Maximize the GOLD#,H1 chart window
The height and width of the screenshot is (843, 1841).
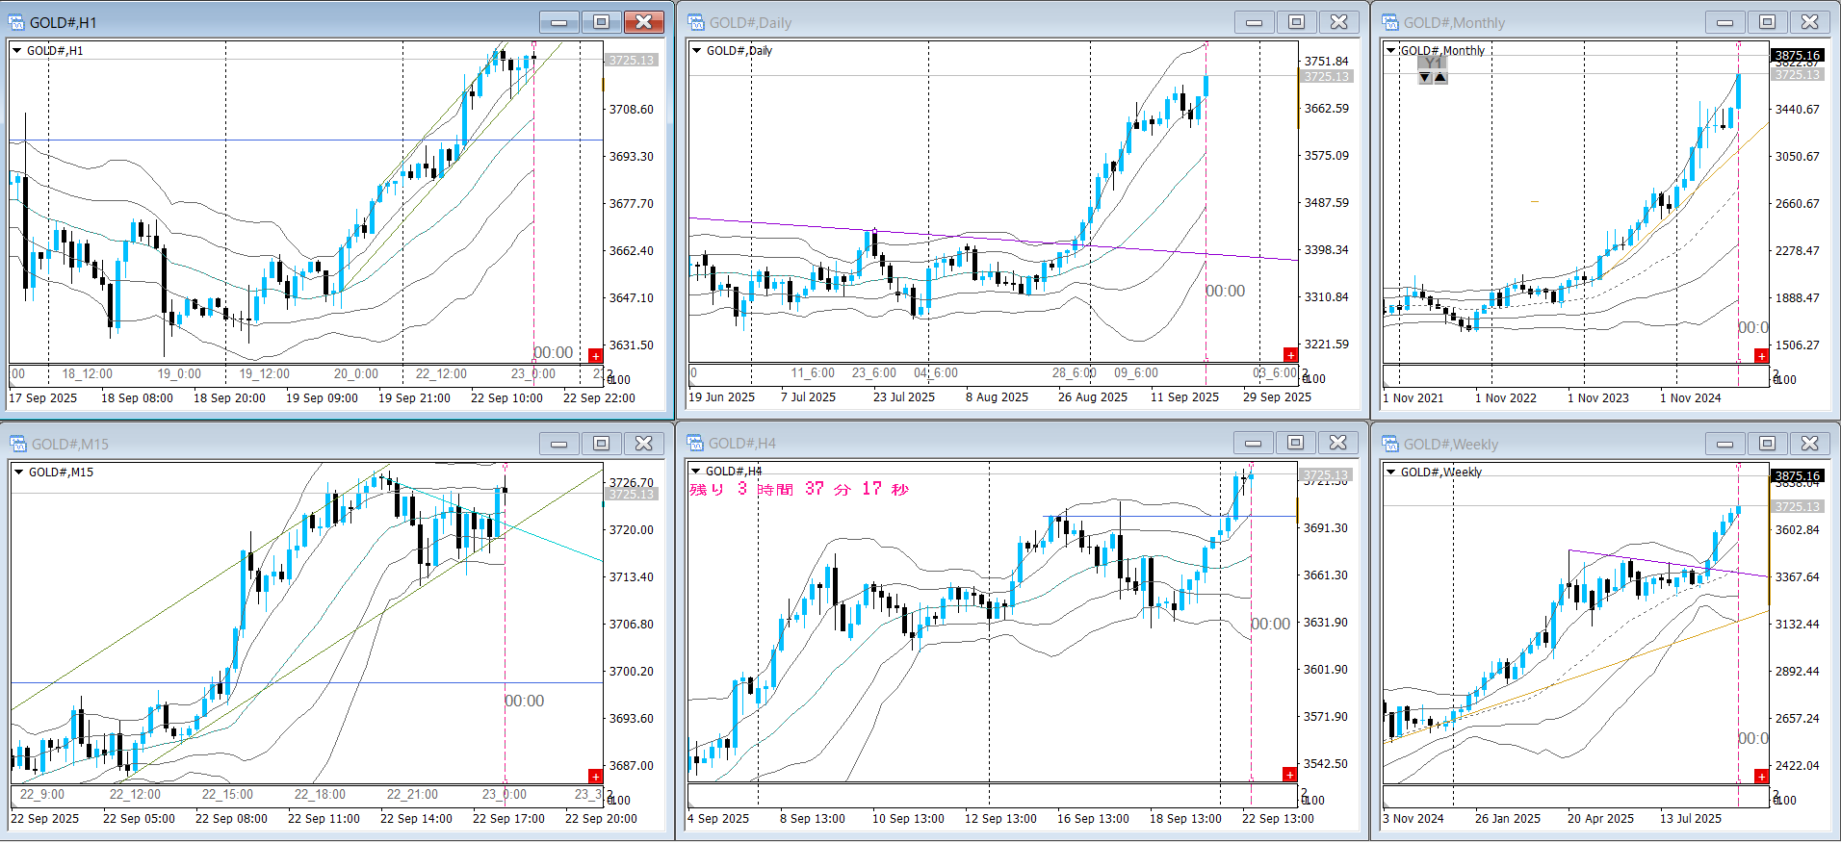coord(601,22)
